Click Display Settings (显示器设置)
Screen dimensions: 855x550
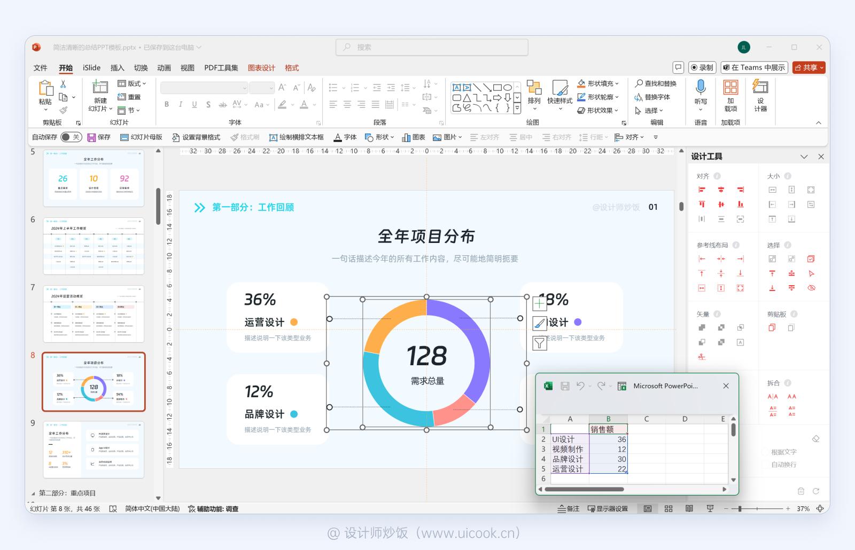[x=608, y=509]
